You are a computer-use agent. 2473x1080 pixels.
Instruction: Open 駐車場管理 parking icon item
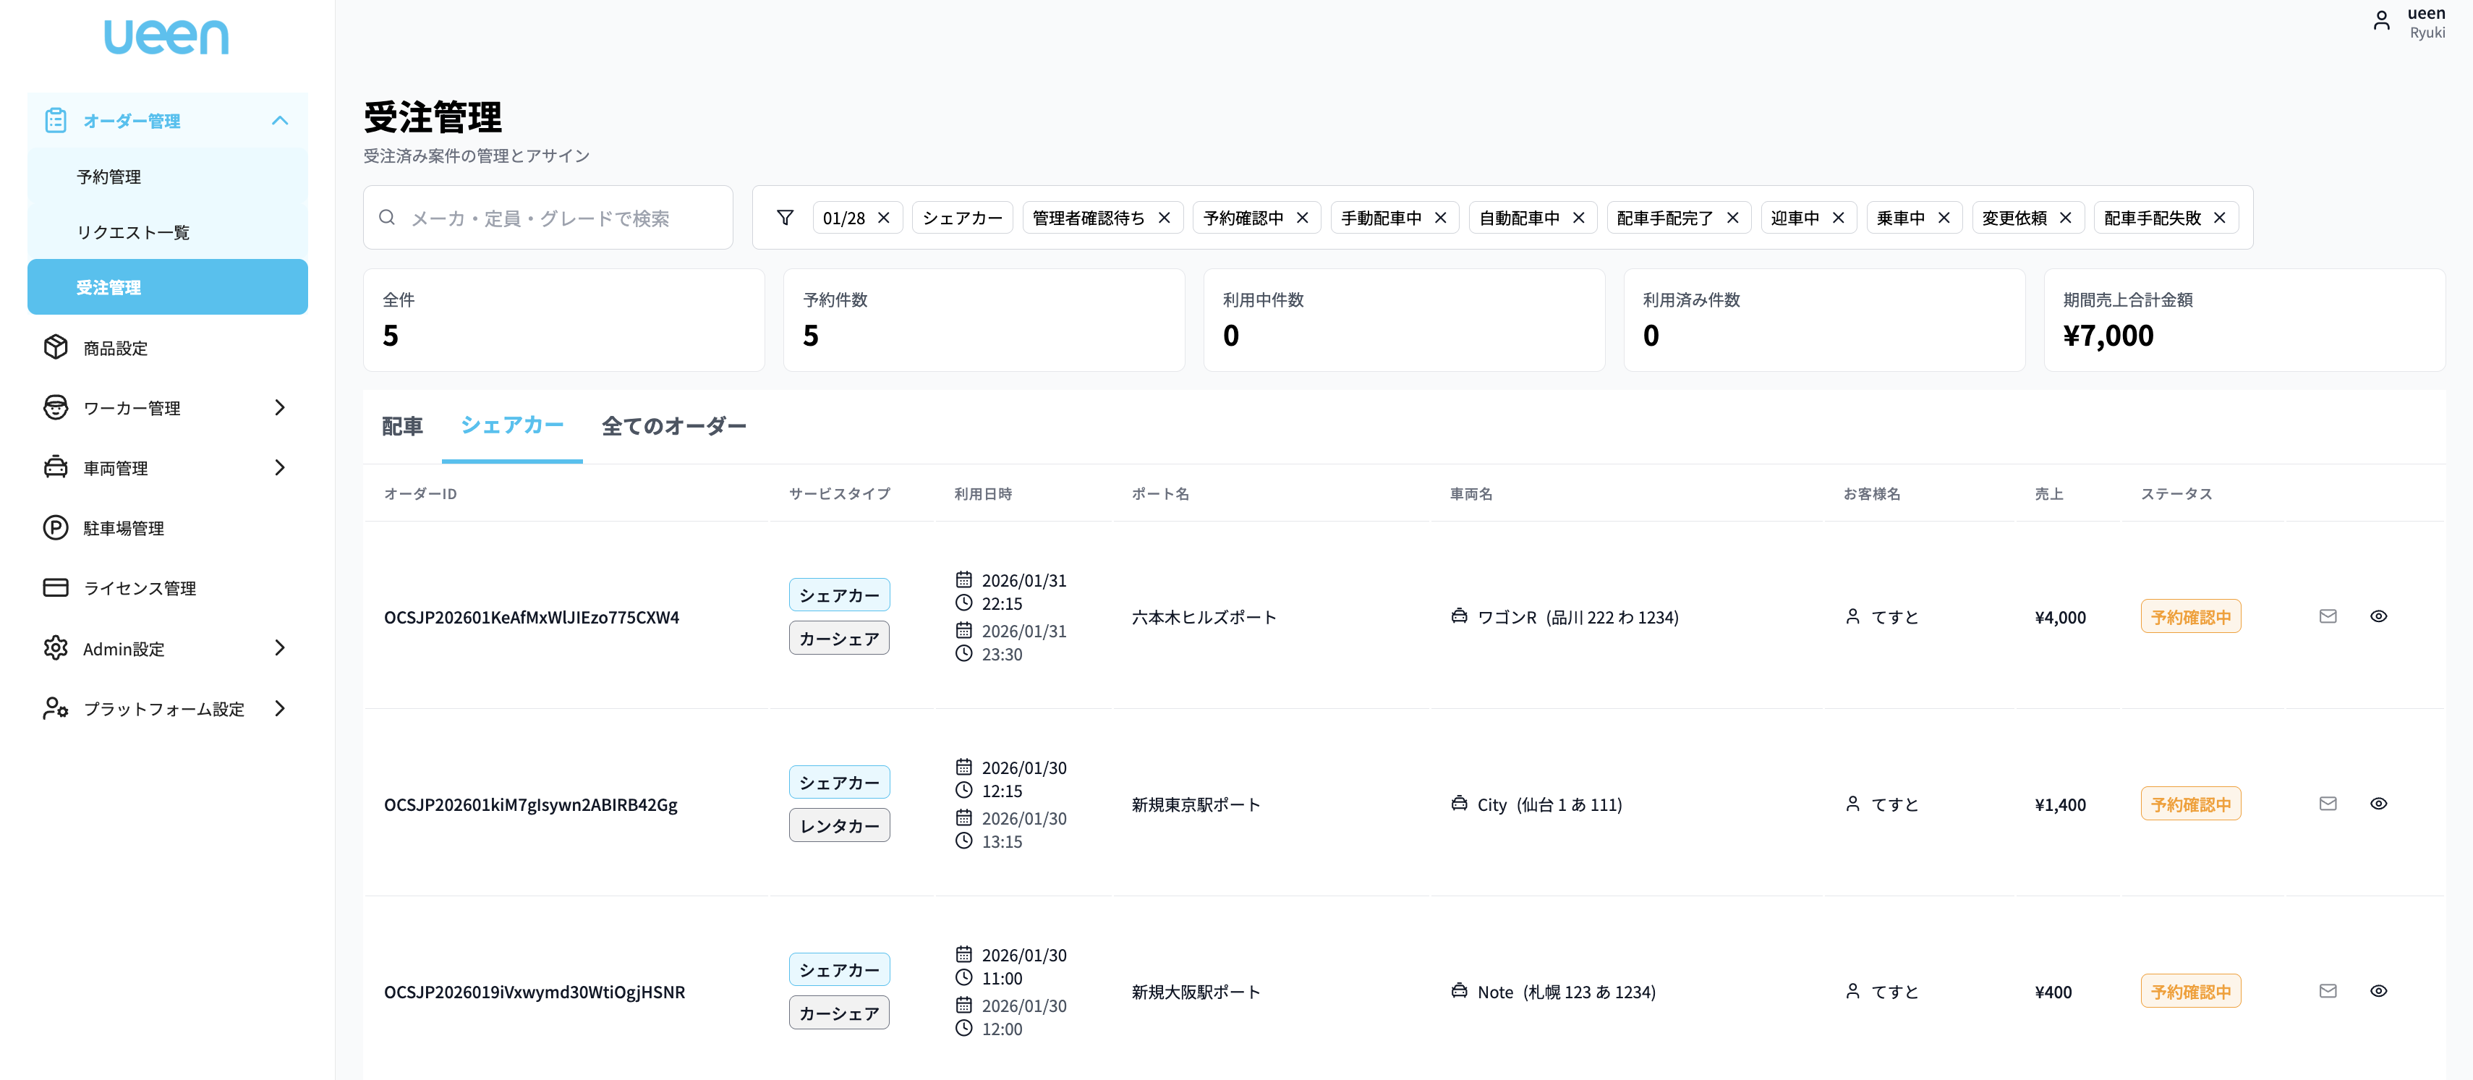click(x=123, y=528)
